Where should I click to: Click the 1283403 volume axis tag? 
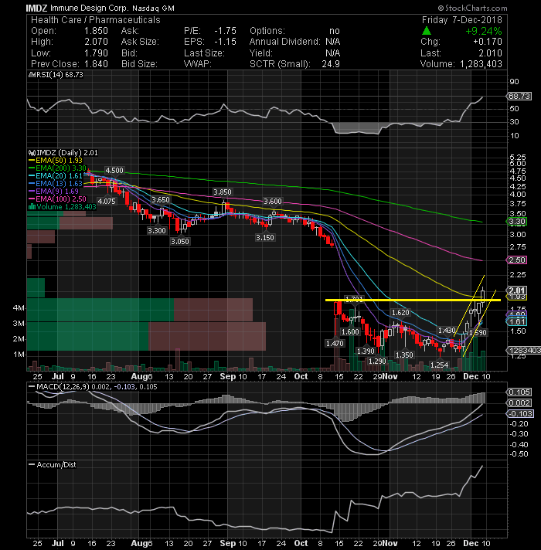pos(524,350)
